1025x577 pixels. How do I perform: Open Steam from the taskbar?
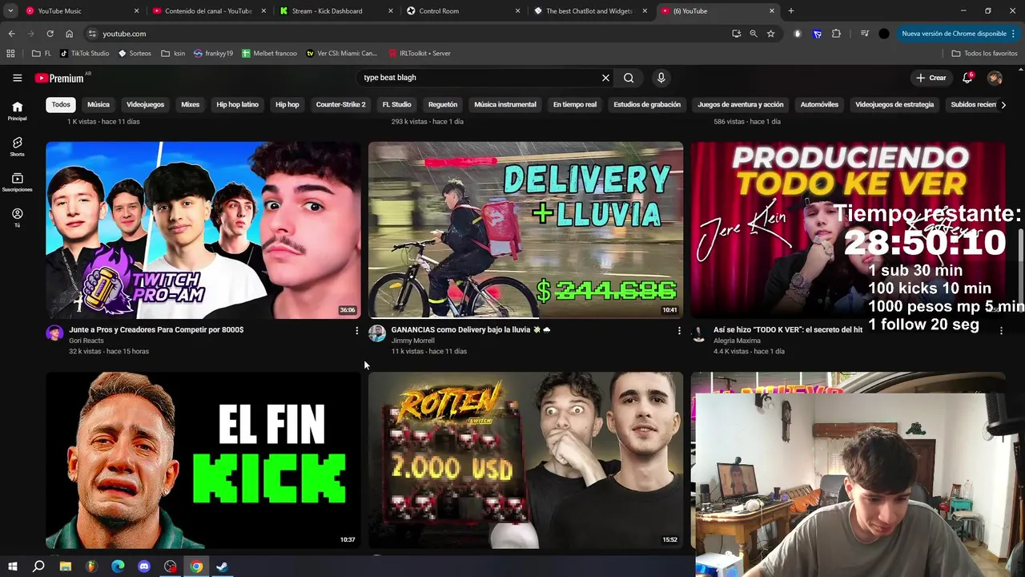pos(223,567)
